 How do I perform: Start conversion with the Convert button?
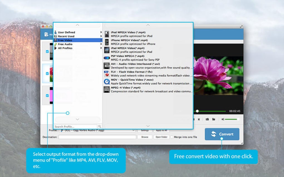coord(222,134)
